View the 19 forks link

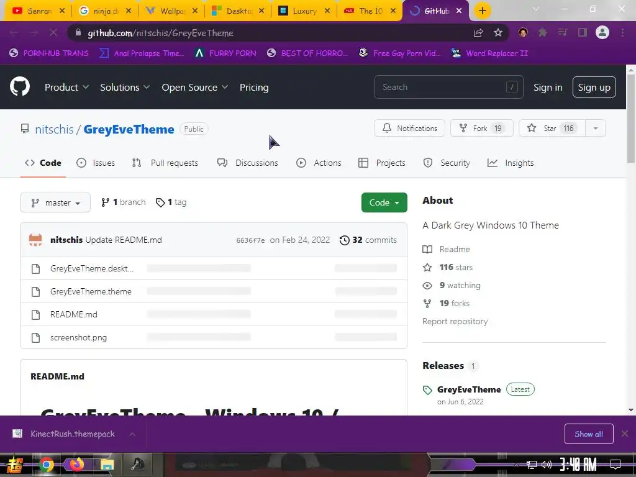click(x=446, y=303)
